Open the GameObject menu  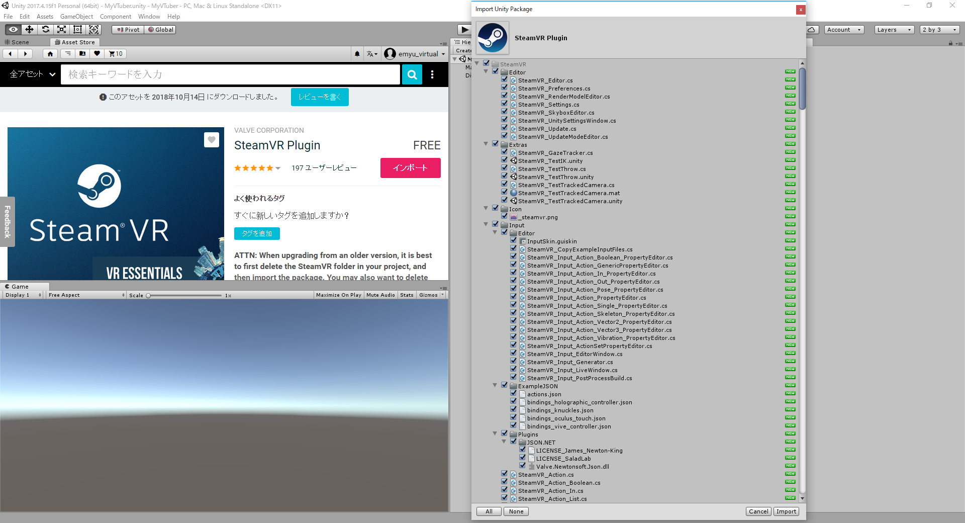(x=76, y=16)
